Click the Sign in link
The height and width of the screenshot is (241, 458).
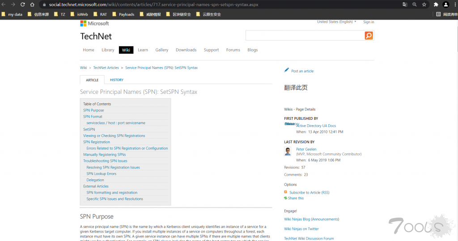point(369,22)
